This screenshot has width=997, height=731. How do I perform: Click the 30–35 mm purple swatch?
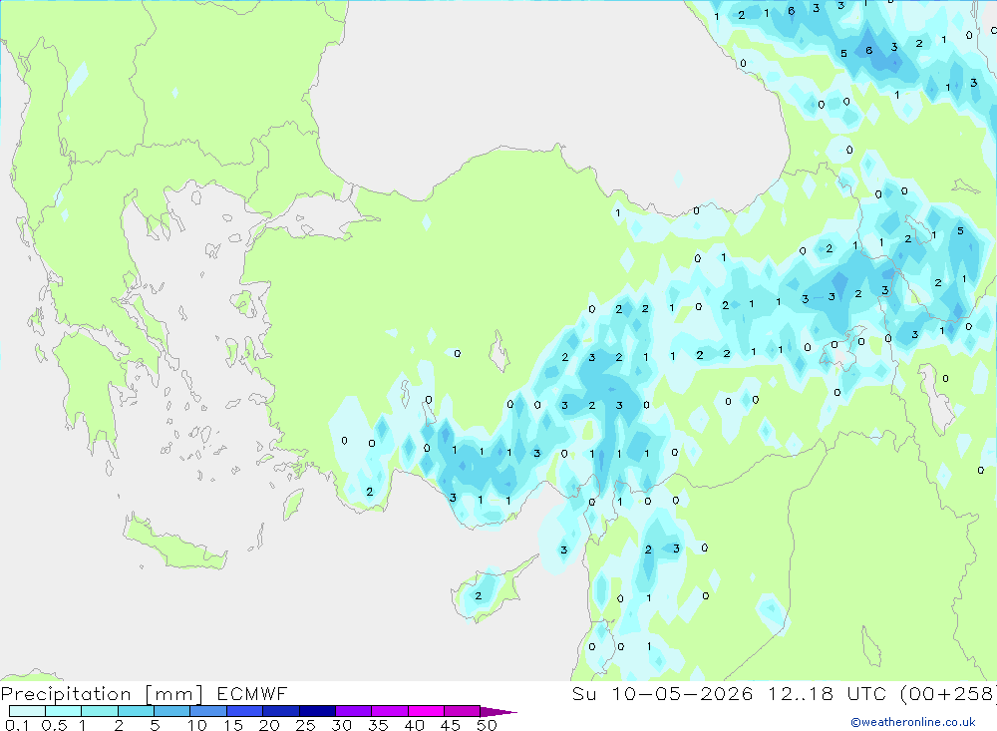[354, 711]
